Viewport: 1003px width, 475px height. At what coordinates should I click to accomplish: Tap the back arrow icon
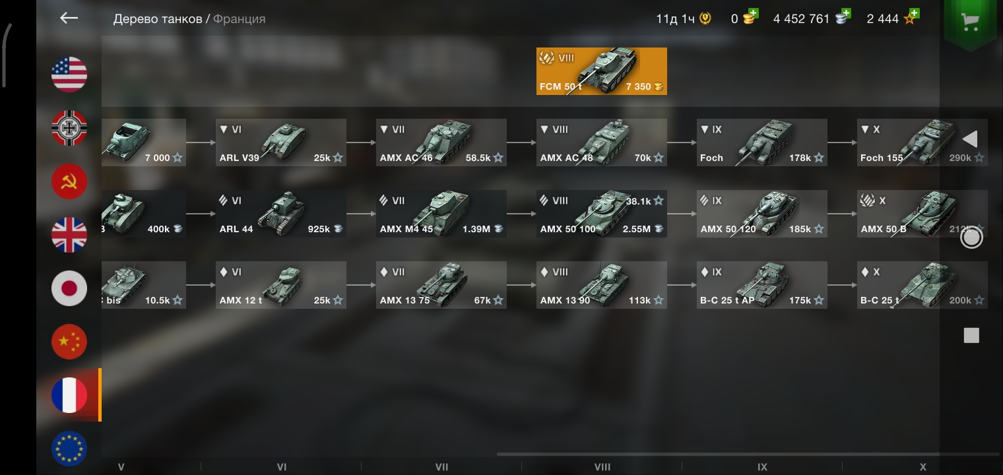tap(69, 18)
